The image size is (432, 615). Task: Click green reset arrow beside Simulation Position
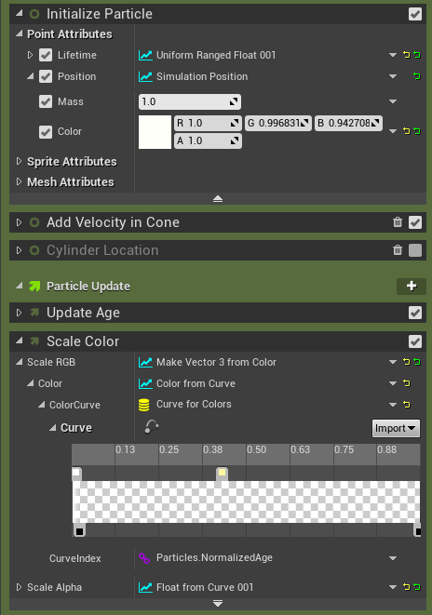[417, 76]
